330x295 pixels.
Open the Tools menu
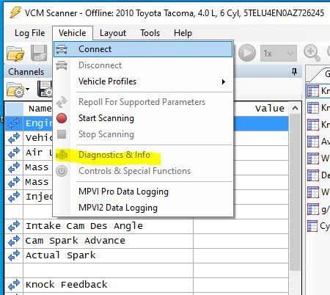tap(150, 33)
